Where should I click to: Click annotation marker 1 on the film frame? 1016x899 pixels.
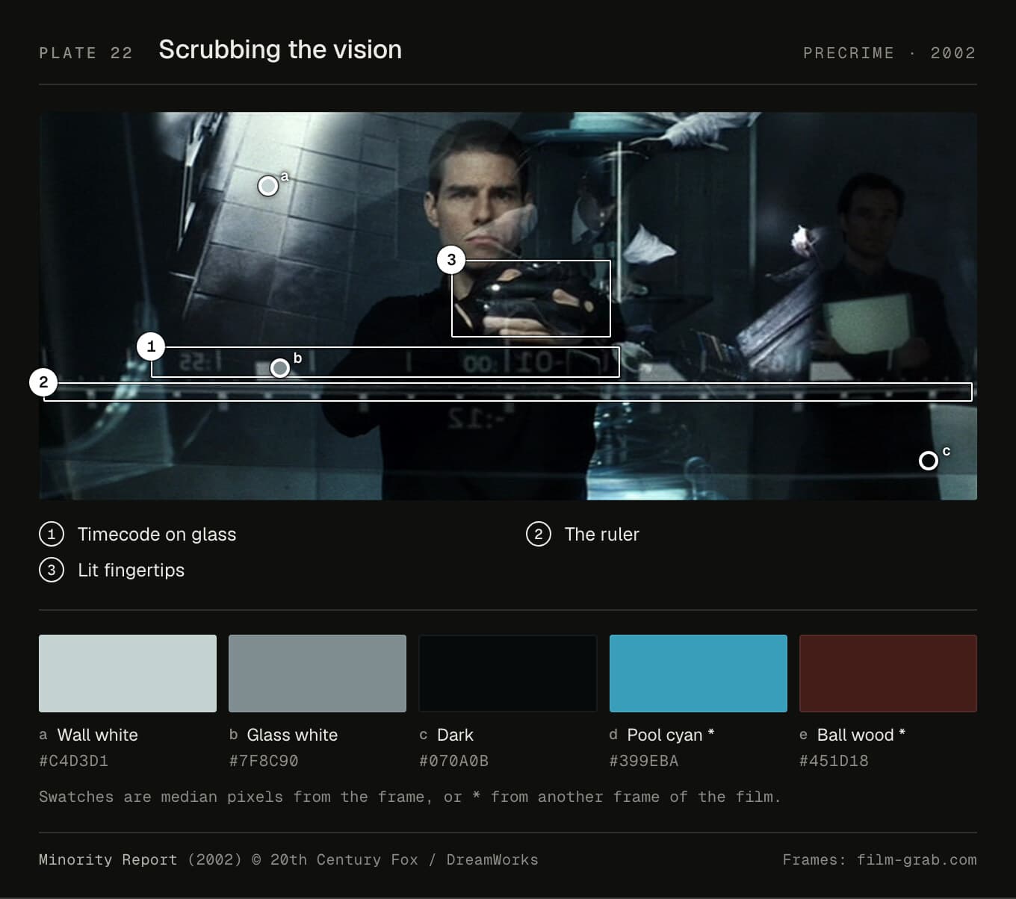(151, 346)
